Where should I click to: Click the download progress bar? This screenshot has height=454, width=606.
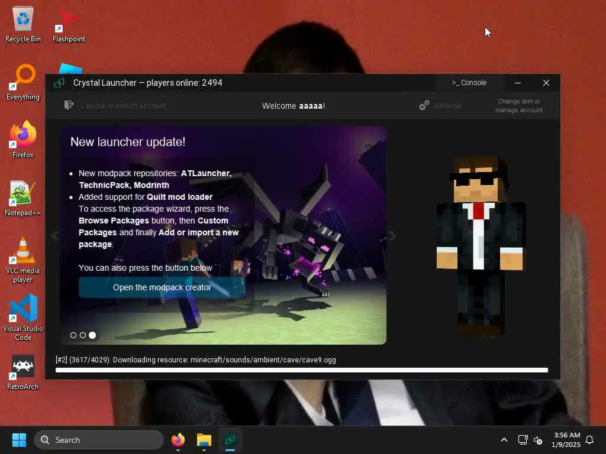[301, 370]
